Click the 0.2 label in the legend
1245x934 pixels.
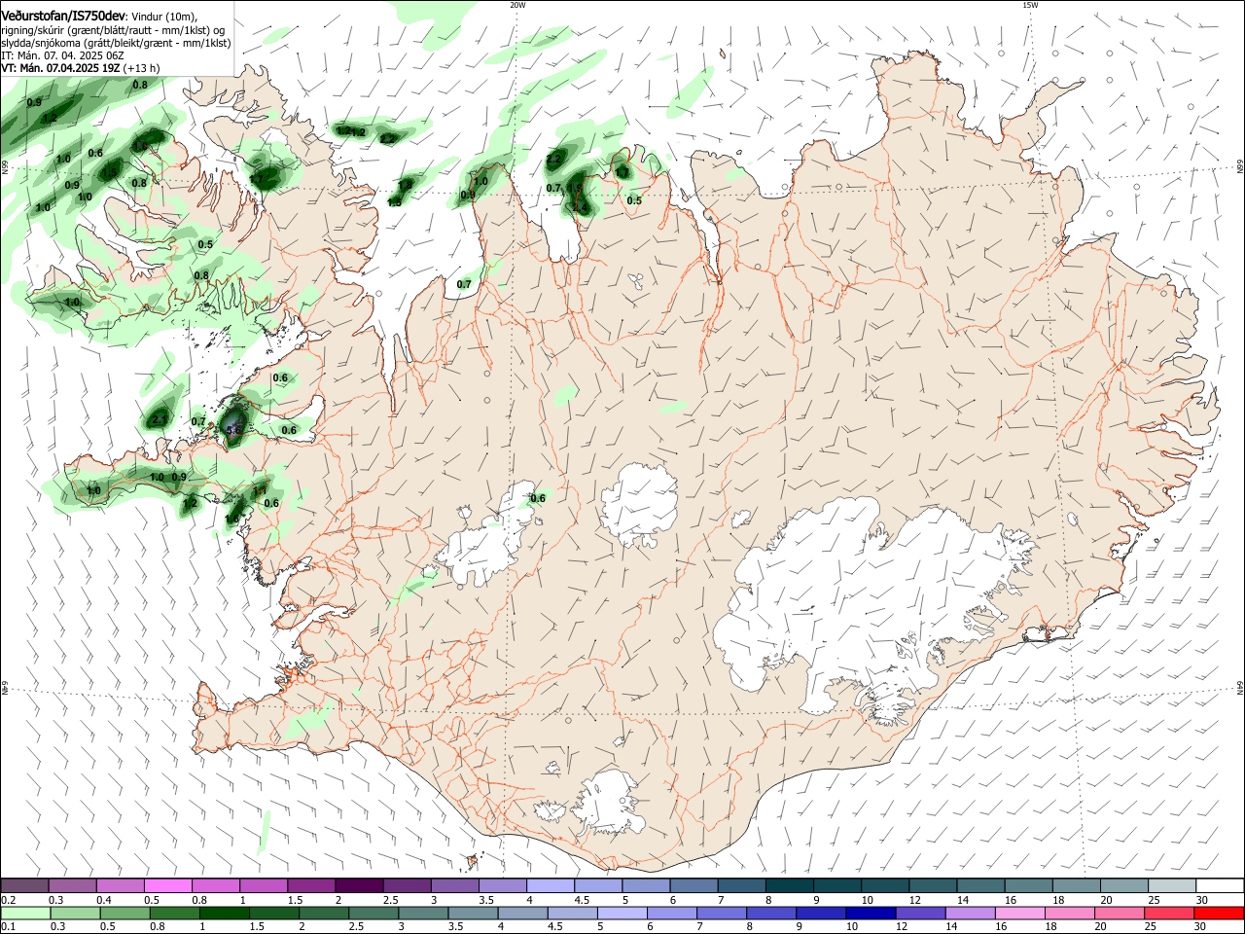coord(9,900)
